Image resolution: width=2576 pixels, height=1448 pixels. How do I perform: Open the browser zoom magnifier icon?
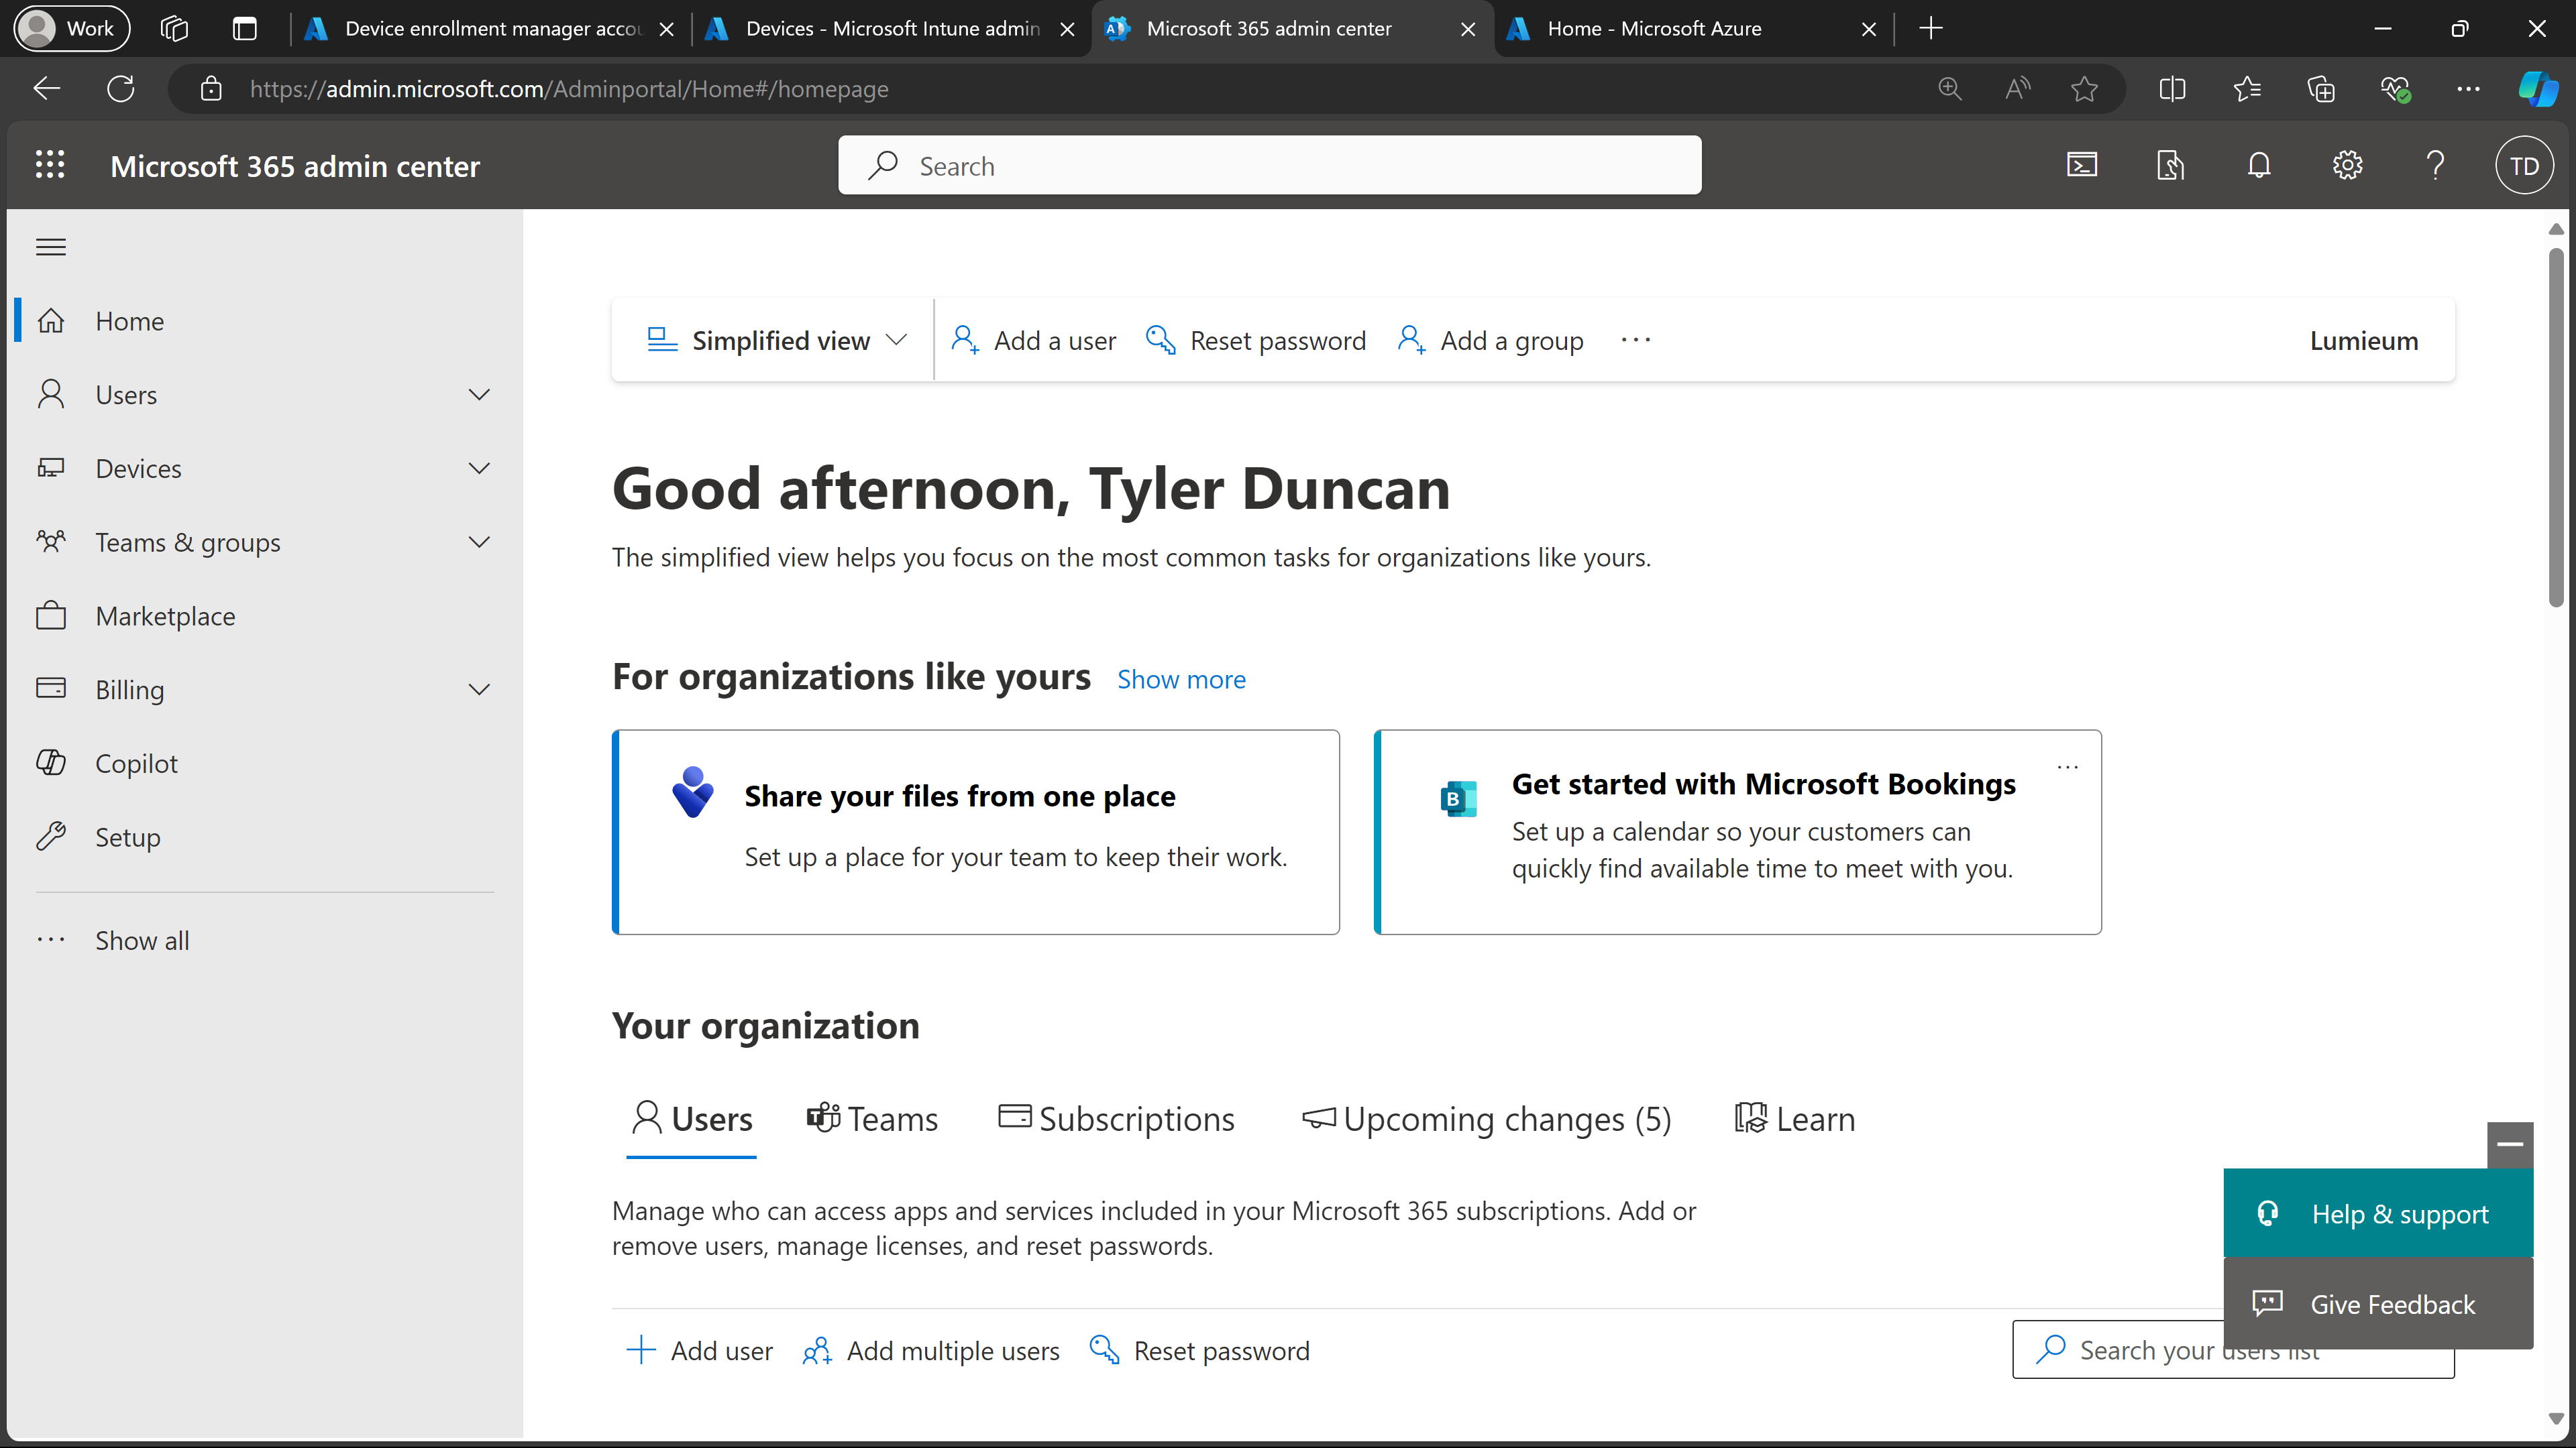(x=1950, y=89)
